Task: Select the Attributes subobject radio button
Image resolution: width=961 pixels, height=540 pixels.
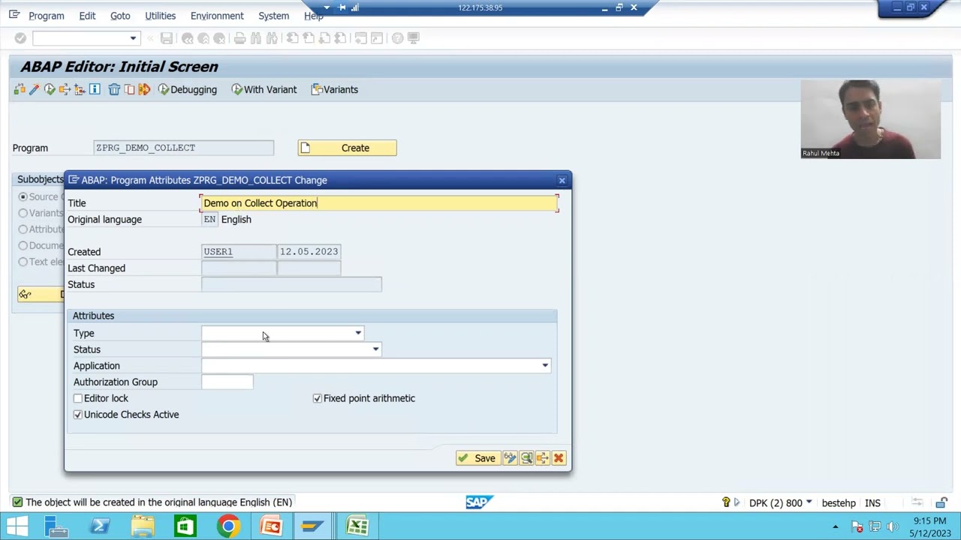Action: pos(23,229)
